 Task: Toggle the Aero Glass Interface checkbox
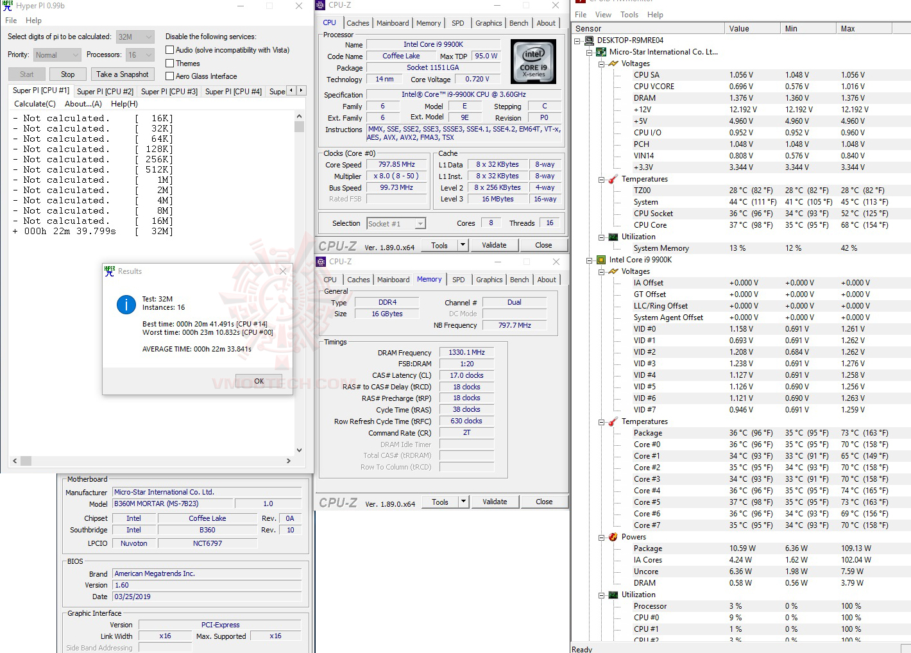click(170, 76)
